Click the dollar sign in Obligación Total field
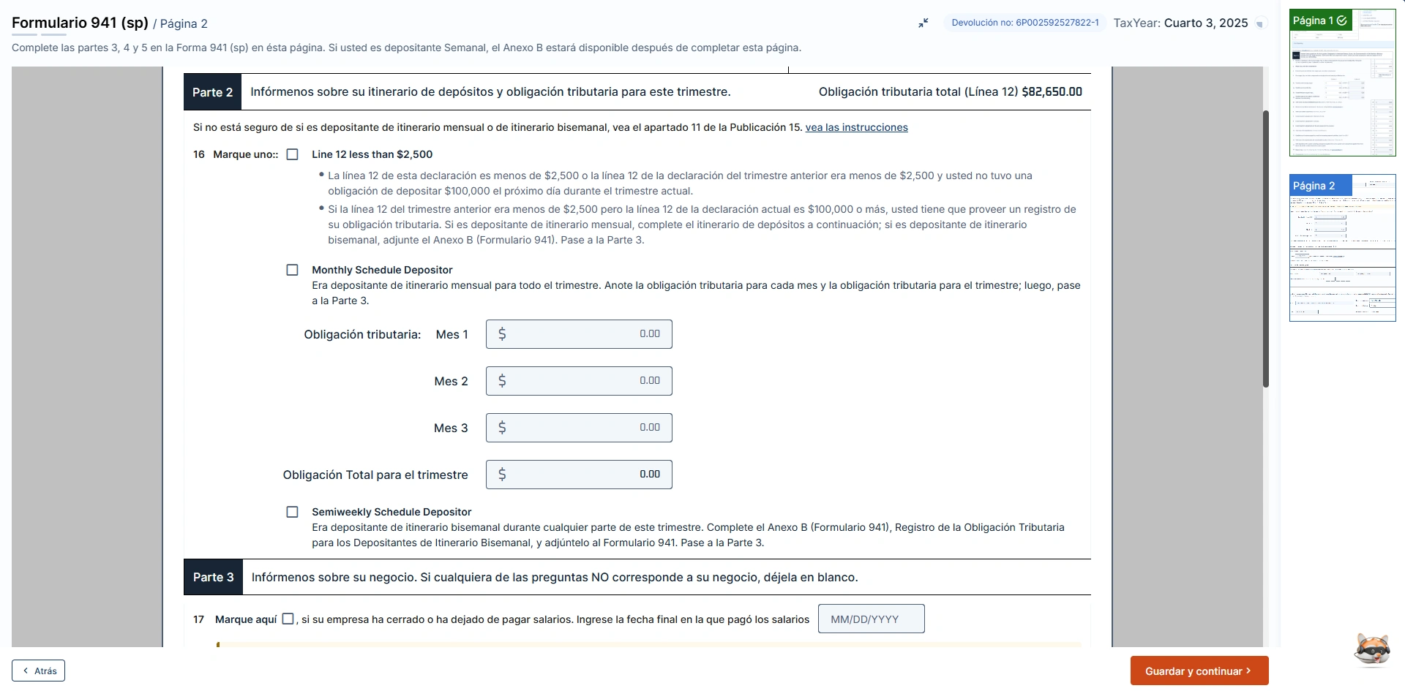1405x691 pixels. (502, 475)
